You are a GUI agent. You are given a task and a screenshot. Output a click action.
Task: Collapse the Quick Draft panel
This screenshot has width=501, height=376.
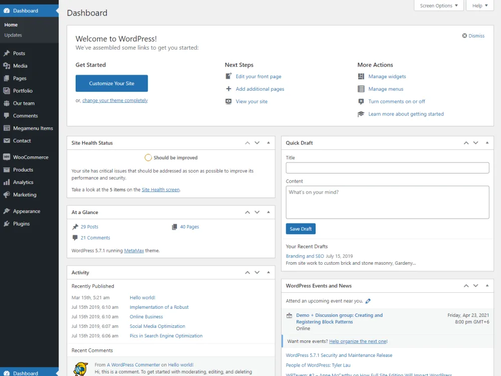[487, 142]
